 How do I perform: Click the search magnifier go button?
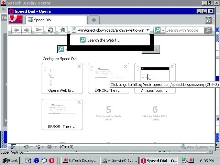click(x=208, y=30)
